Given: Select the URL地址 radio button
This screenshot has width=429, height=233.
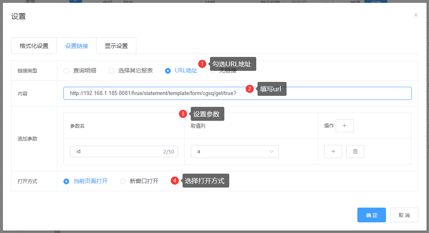Looking at the screenshot, I should 168,71.
